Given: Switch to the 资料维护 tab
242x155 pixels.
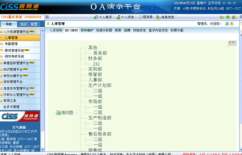Looking at the screenshot, I should (87, 30).
